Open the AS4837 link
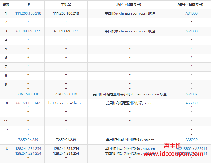211x163 pixels. (191, 94)
